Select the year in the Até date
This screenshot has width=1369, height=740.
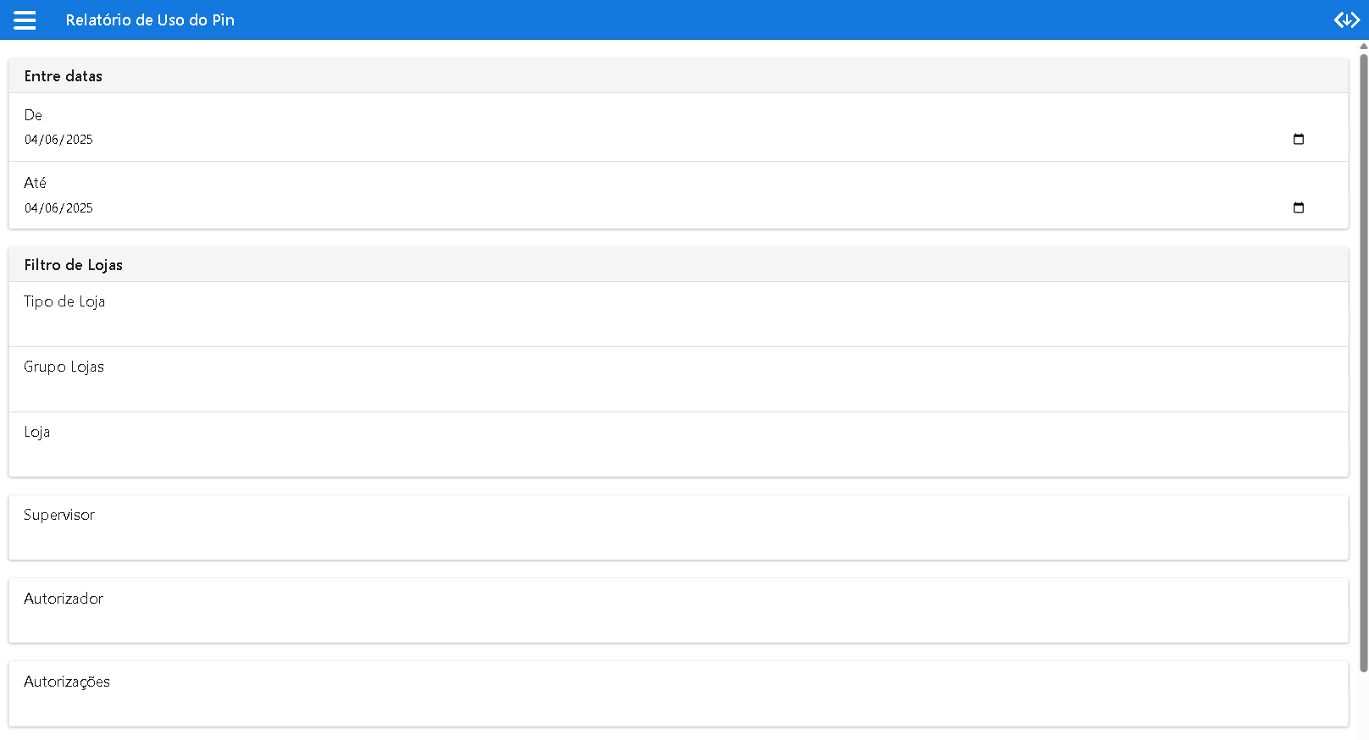[80, 208]
